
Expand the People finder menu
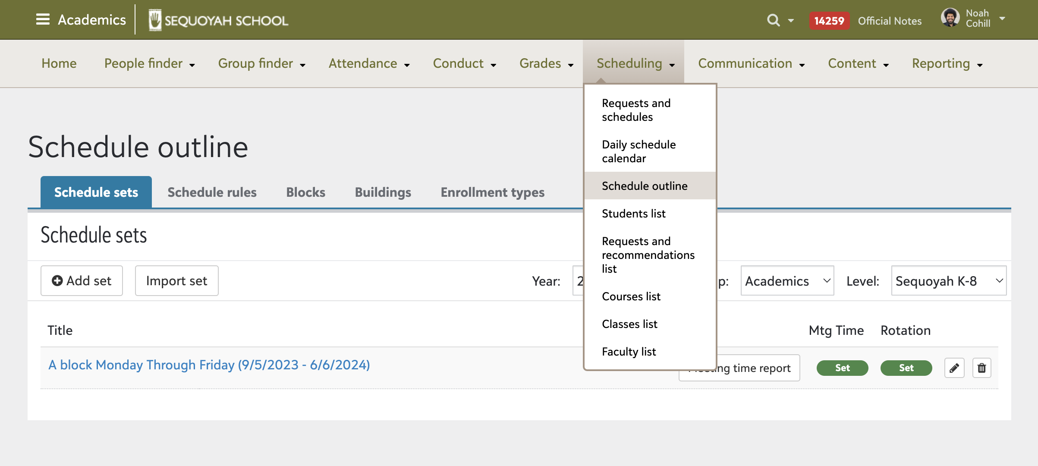tap(149, 64)
